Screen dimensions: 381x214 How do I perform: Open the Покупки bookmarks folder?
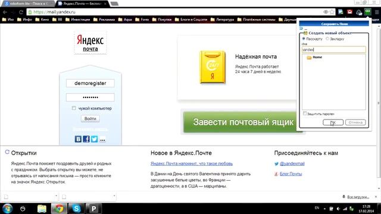(162, 20)
